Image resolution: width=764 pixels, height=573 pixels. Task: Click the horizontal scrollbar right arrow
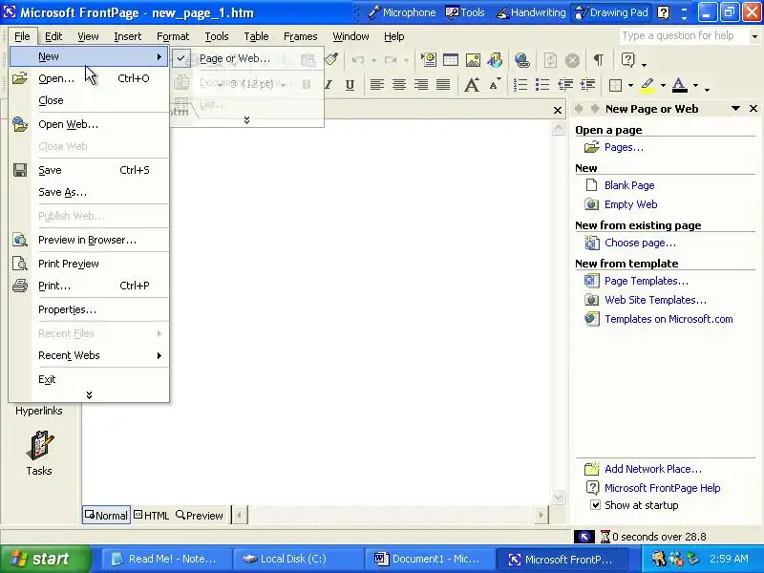point(541,515)
